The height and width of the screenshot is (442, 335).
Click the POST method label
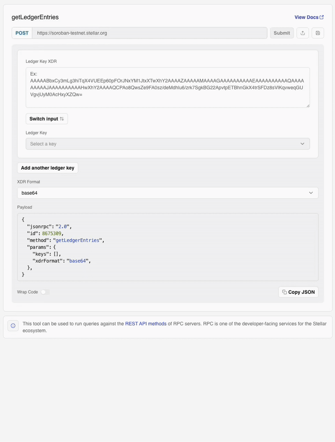(21, 33)
